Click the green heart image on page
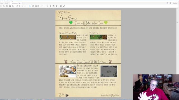 (71, 23)
